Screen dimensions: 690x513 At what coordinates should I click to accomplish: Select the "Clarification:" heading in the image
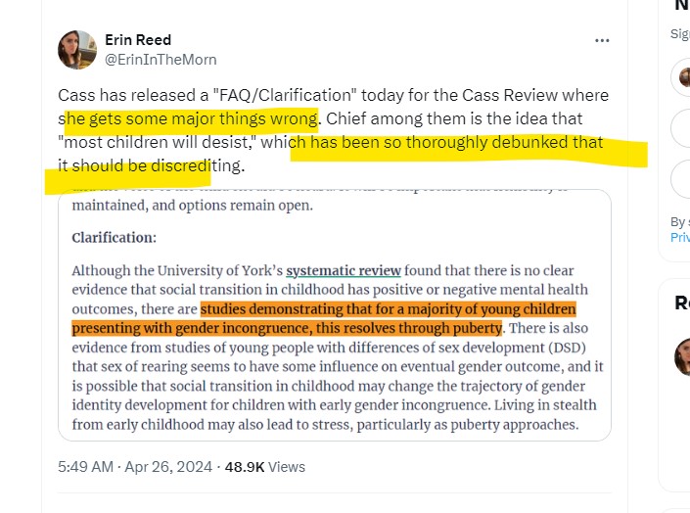tap(114, 238)
